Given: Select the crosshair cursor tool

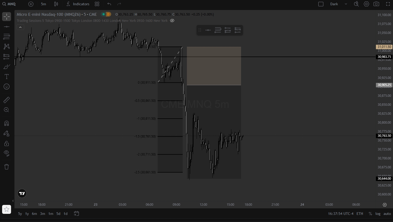Looking at the screenshot, I should pyautogui.click(x=7, y=17).
